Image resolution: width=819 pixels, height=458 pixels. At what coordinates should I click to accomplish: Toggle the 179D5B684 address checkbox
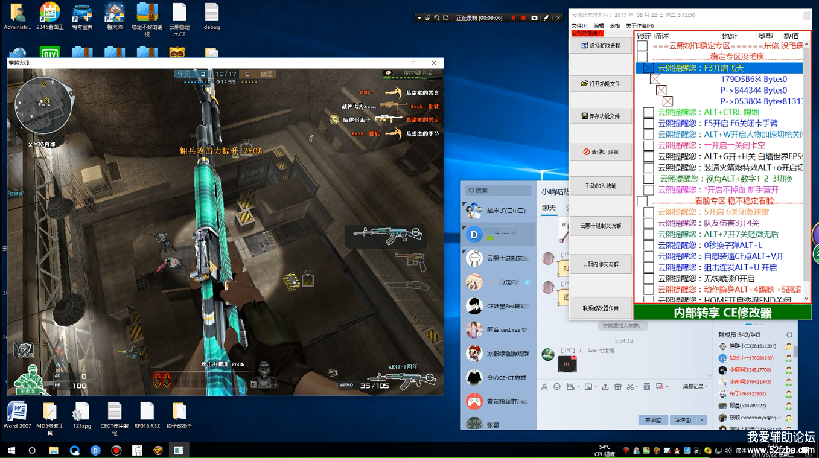[x=655, y=79]
